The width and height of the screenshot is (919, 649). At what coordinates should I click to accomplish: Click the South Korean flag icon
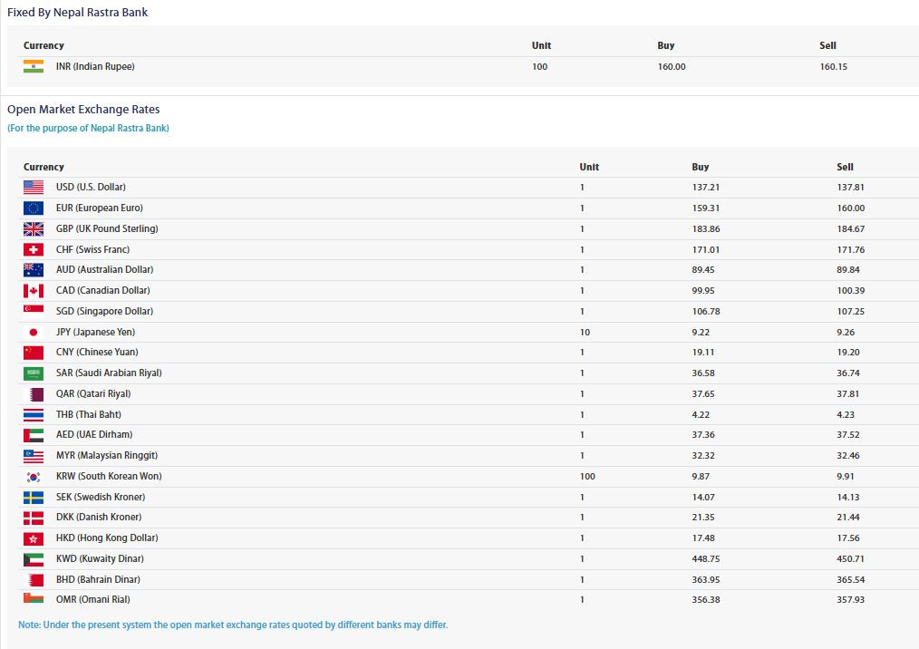[x=34, y=477]
